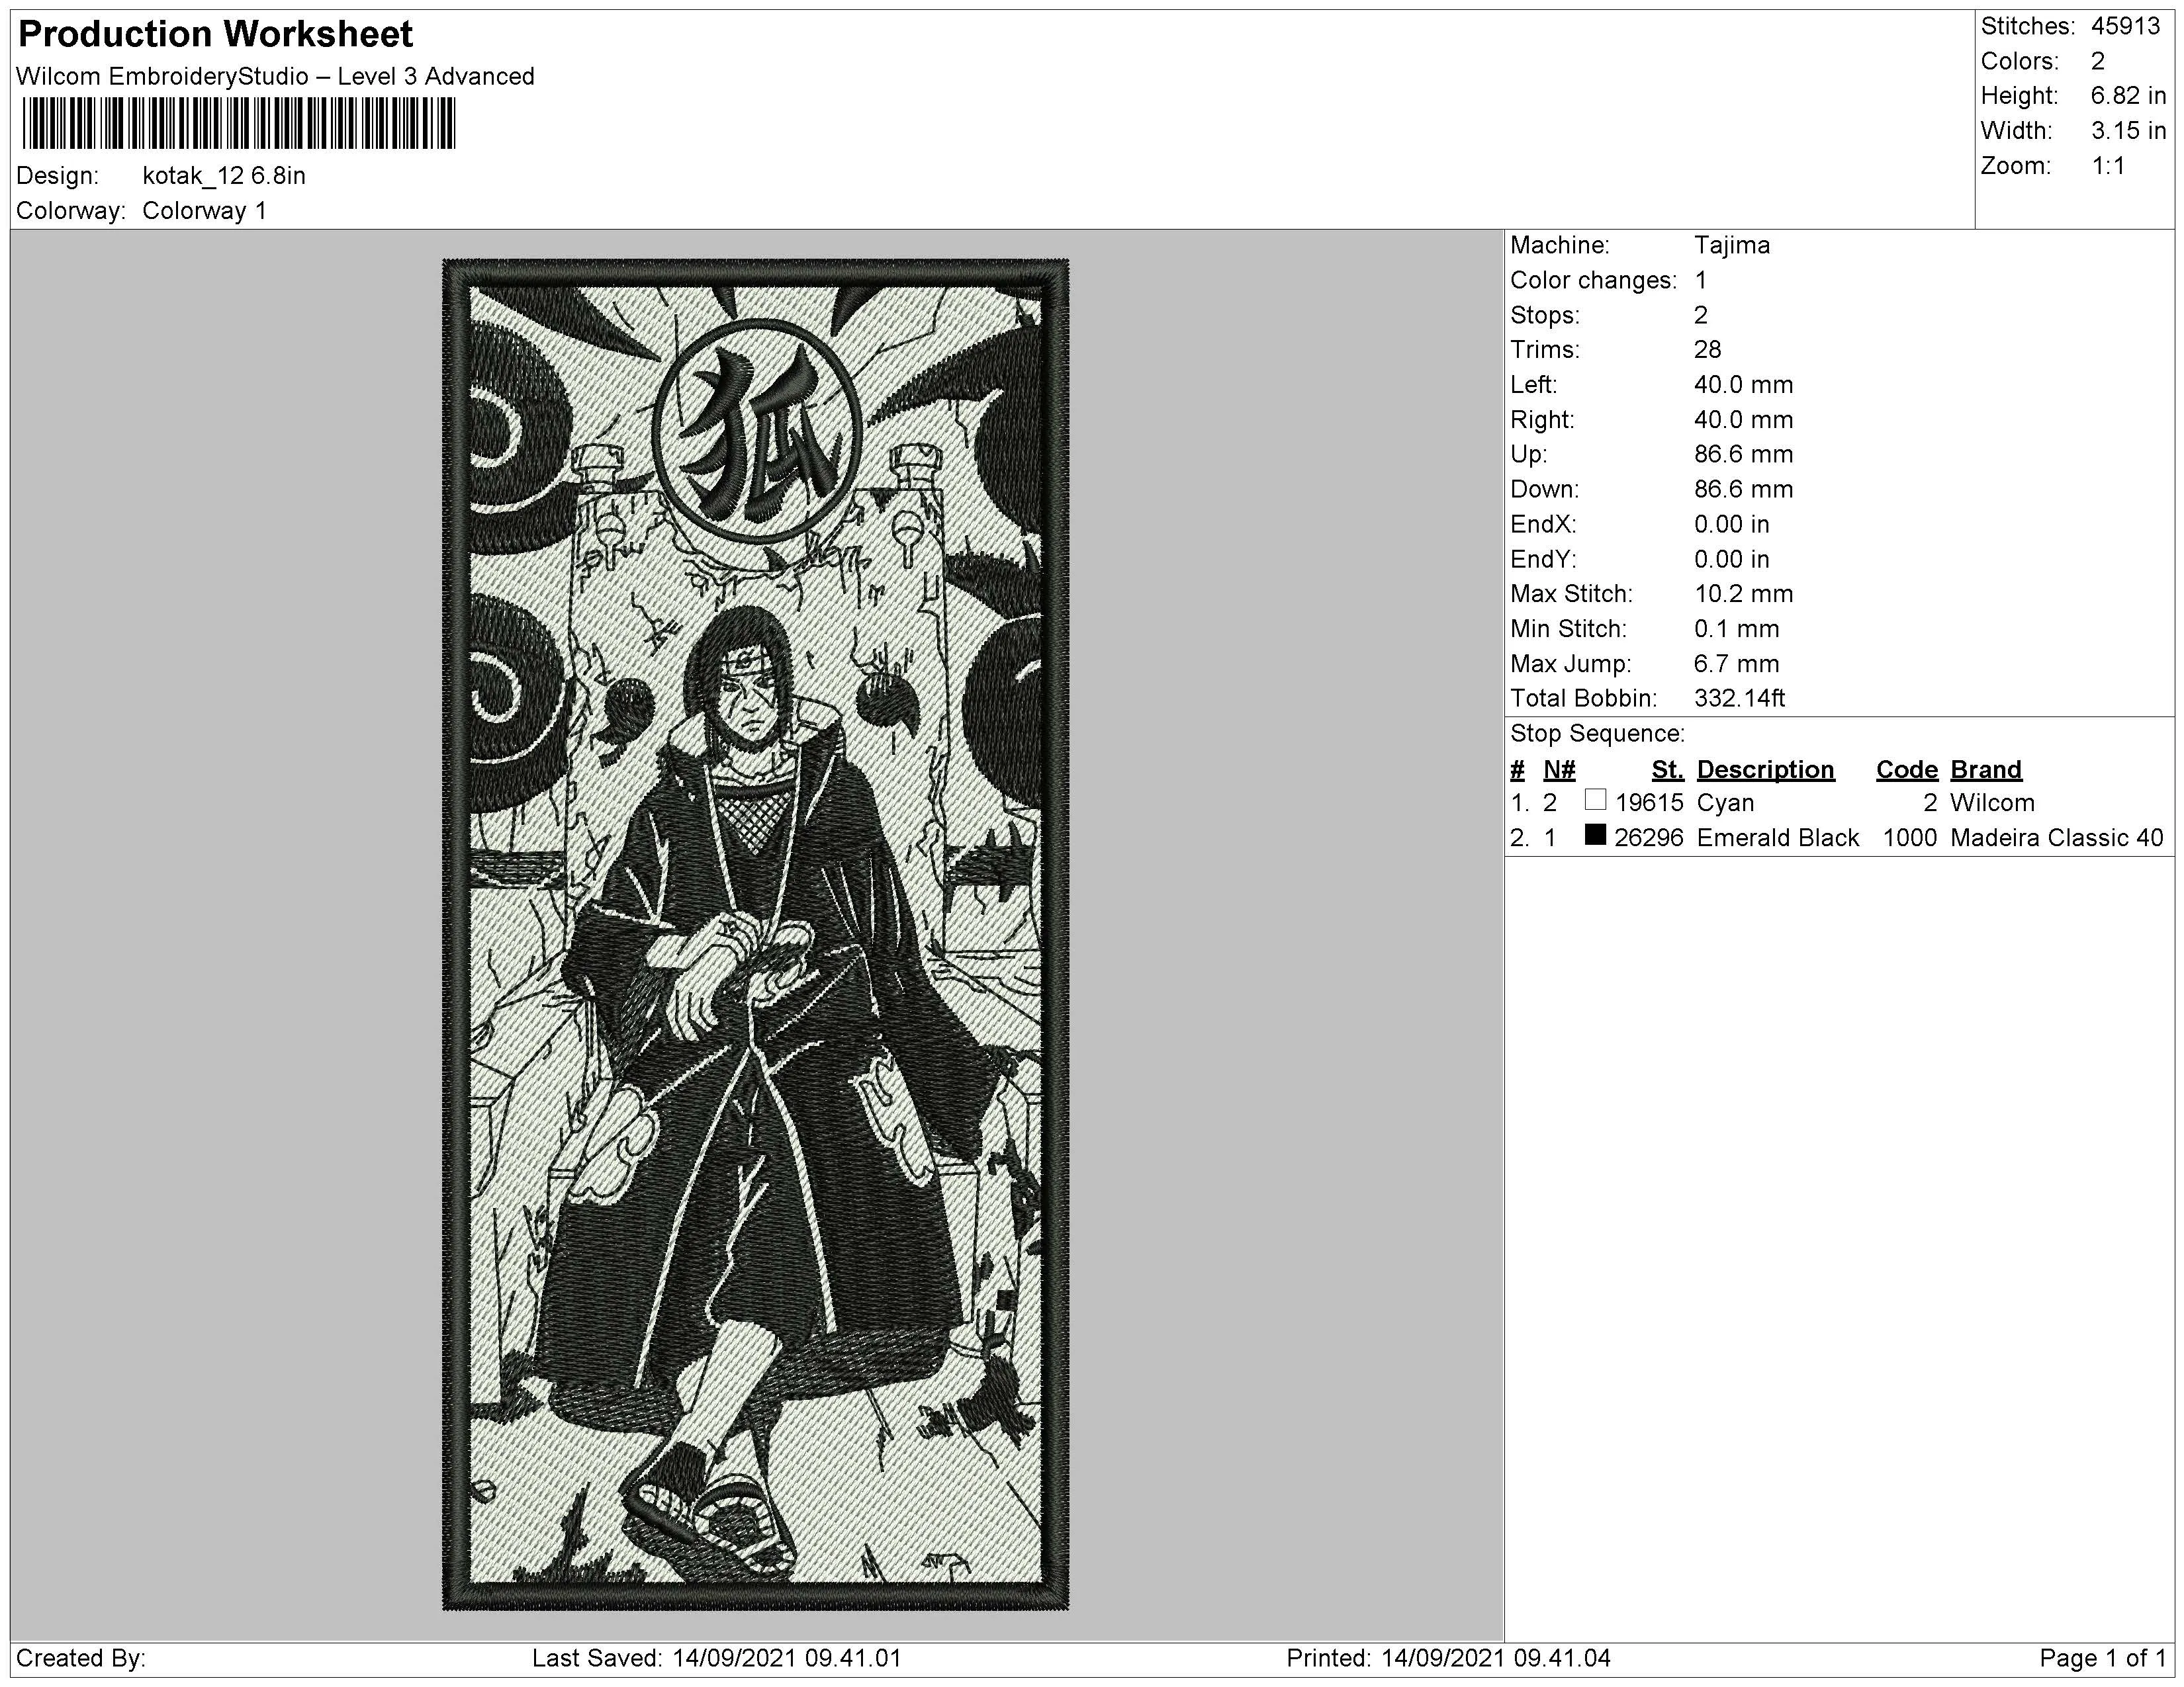The width and height of the screenshot is (2184, 1687).
Task: Click the Total Bobbin value 332.14ft
Action: click(1740, 699)
